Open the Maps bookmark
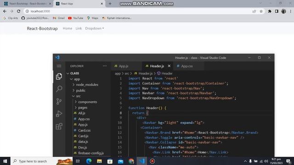This screenshot has height=165, width=294. click(93, 18)
